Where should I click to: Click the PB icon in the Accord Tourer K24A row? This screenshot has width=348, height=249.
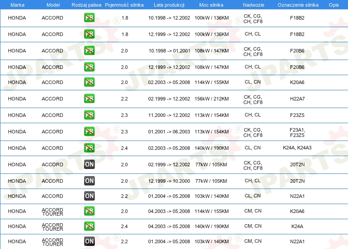click(x=89, y=226)
